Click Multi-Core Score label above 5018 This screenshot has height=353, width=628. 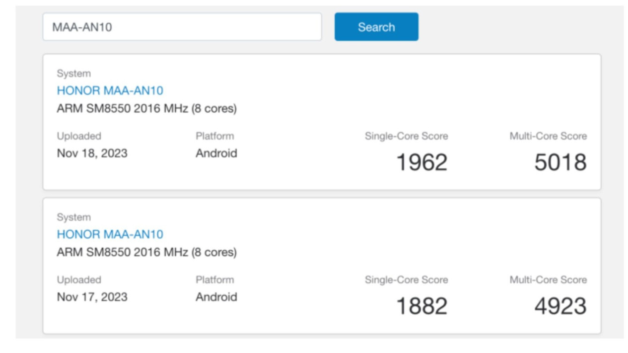click(x=548, y=136)
